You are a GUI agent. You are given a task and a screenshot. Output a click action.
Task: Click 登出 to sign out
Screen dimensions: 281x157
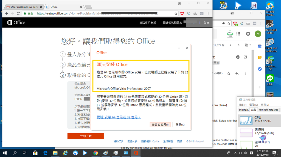click(x=206, y=23)
